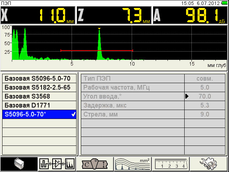Open the wrench and gear settings
Viewport: 229px width, 172px height.
[209, 164]
